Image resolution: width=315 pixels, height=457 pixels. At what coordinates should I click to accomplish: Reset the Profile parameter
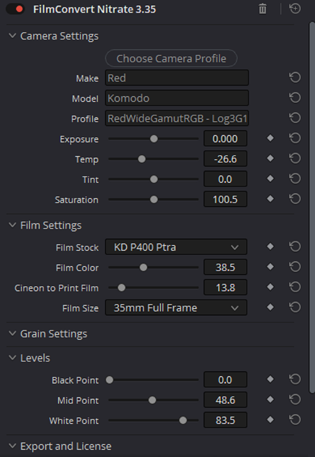click(295, 118)
